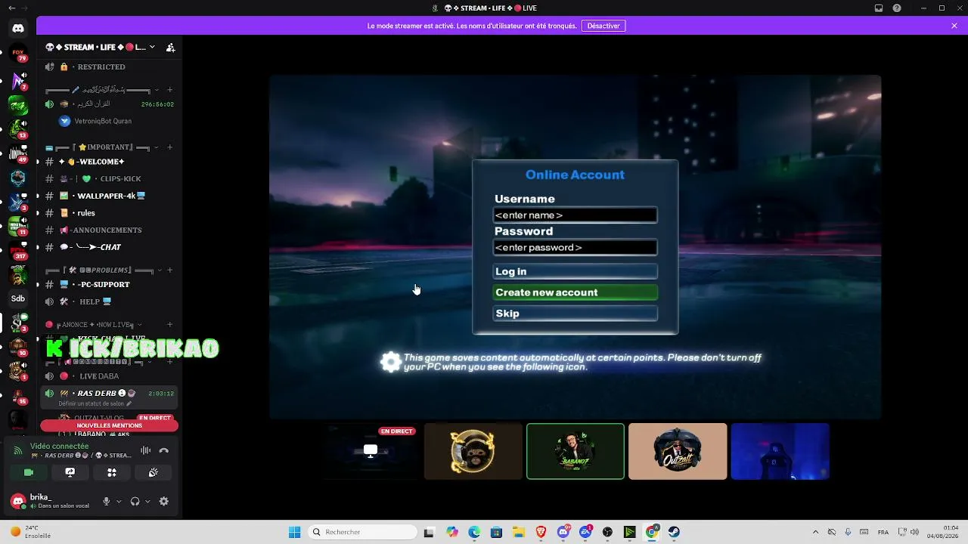Open the Sdb server
The image size is (968, 544).
point(18,298)
